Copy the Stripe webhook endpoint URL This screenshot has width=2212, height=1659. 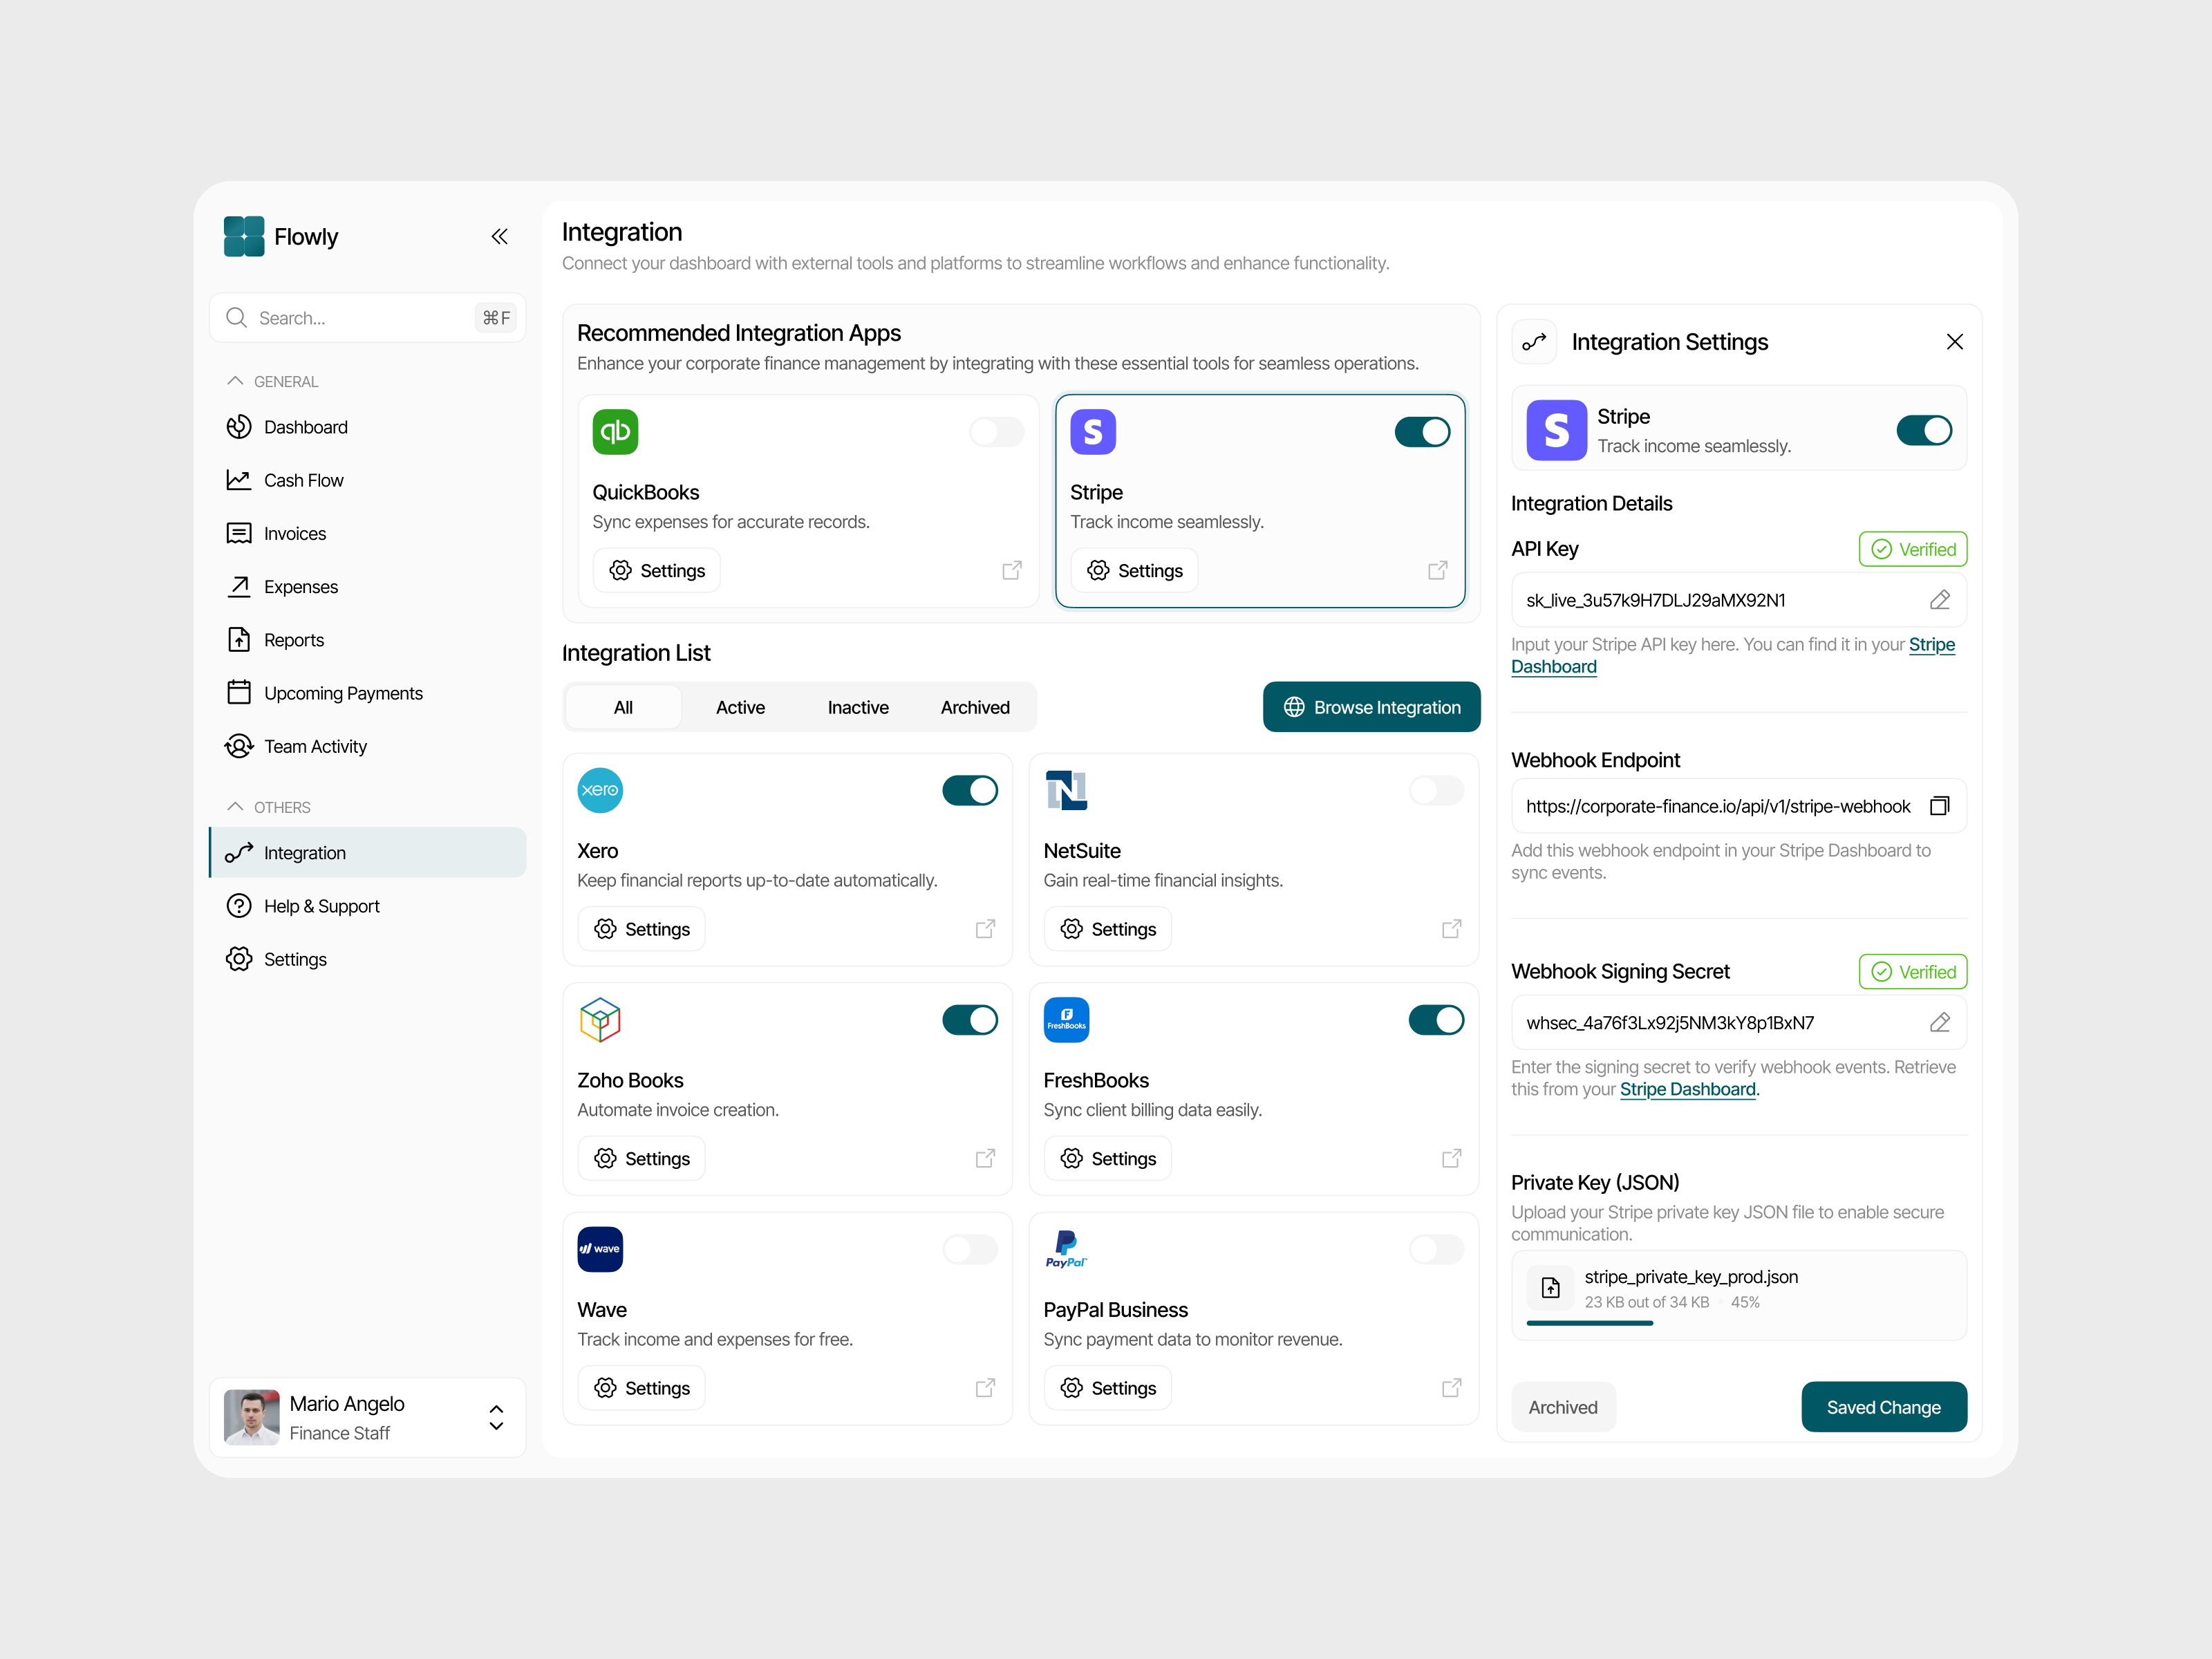1941,805
